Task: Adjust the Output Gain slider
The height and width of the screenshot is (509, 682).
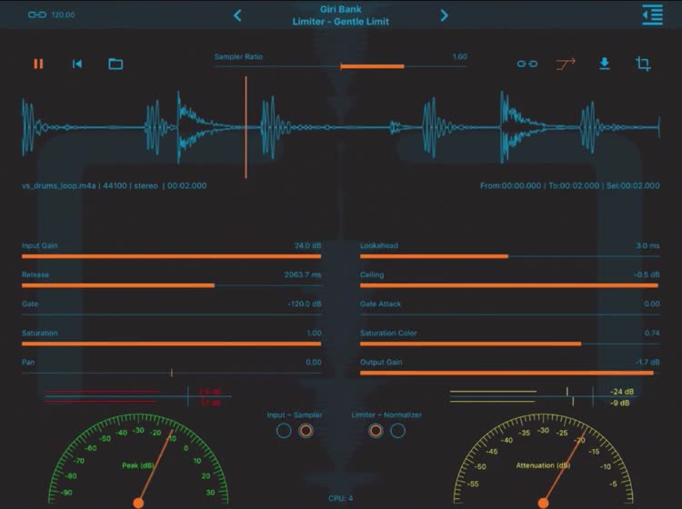Action: (510, 373)
